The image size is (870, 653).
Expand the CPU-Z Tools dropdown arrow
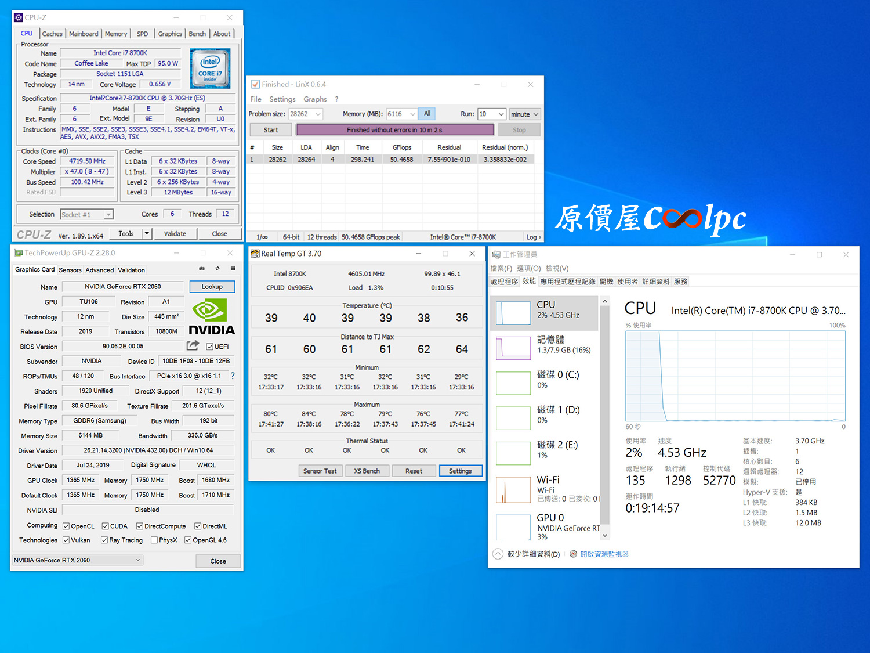point(147,234)
